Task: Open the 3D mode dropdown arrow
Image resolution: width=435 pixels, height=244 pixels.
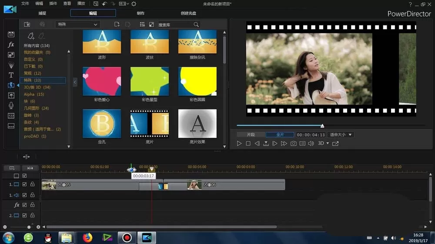Action: tap(328, 143)
